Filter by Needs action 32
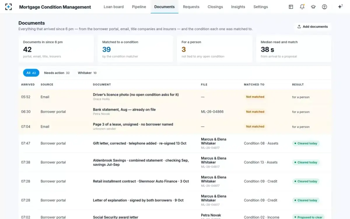 57,73
